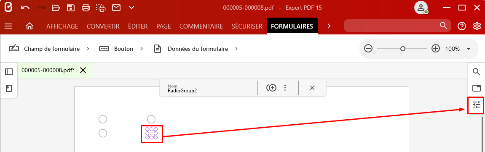Open Champ de formulaire tool
This screenshot has height=152, width=485.
[x=44, y=49]
